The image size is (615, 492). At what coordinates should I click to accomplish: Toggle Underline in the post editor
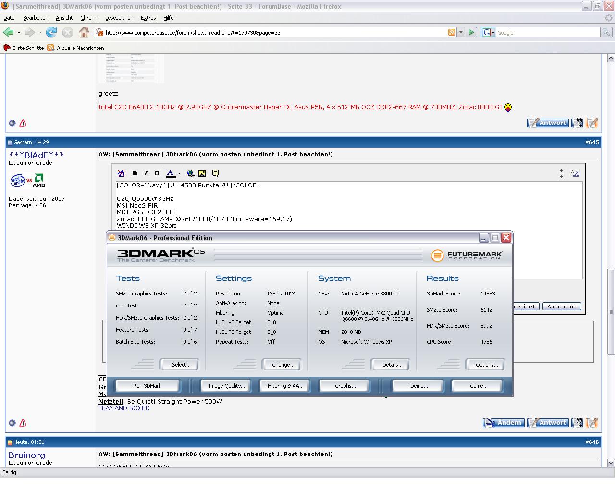coord(157,173)
